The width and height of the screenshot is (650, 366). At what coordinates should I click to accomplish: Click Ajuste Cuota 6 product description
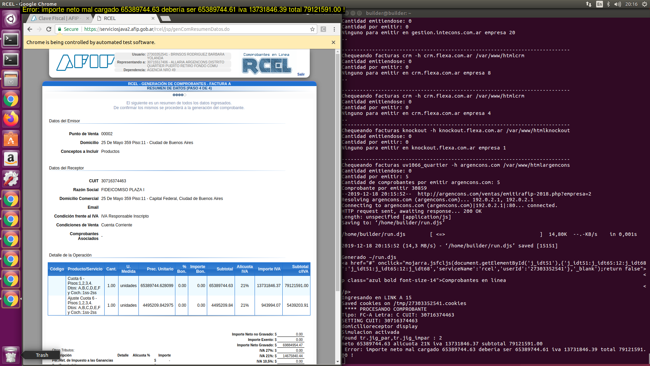(x=84, y=305)
